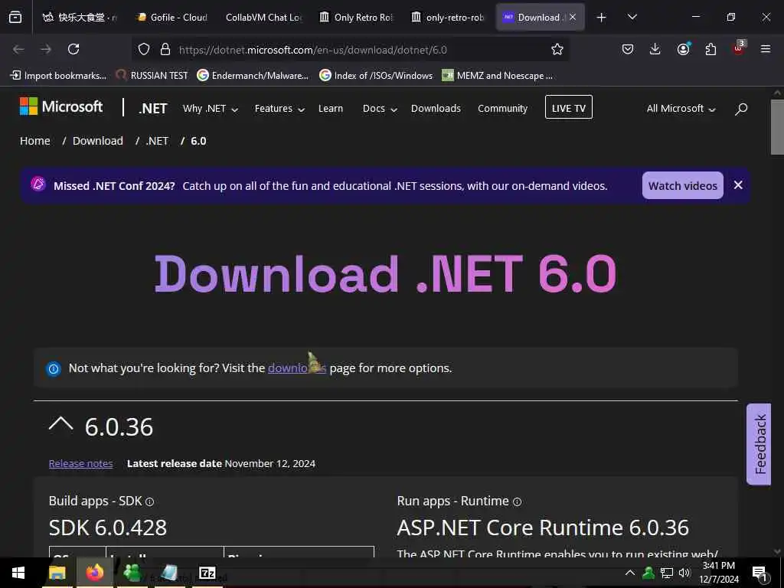Open the Firefox account icon

coord(683,49)
